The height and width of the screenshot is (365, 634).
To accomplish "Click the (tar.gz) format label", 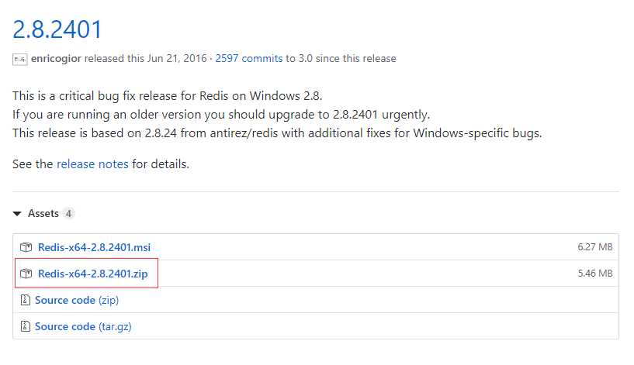I will click(x=115, y=327).
